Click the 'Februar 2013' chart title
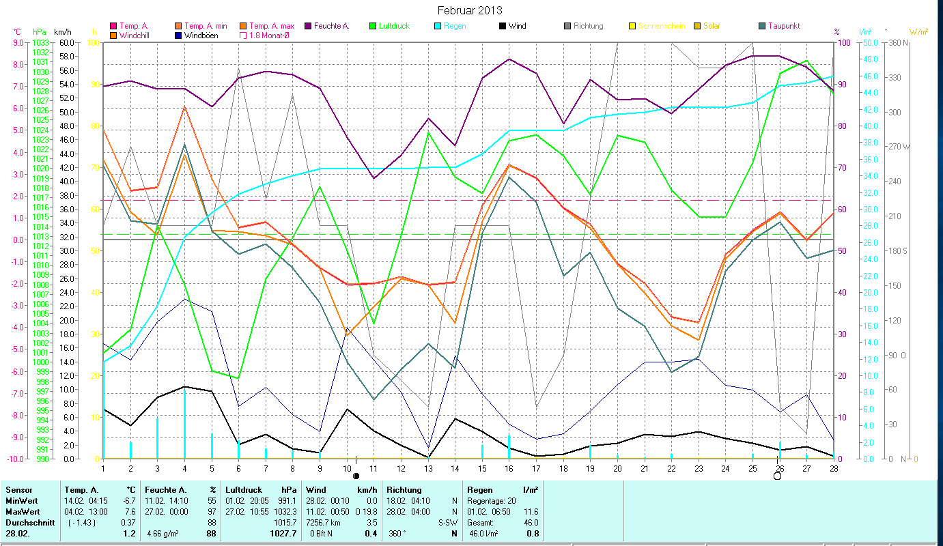This screenshot has height=546, width=943. 468,10
